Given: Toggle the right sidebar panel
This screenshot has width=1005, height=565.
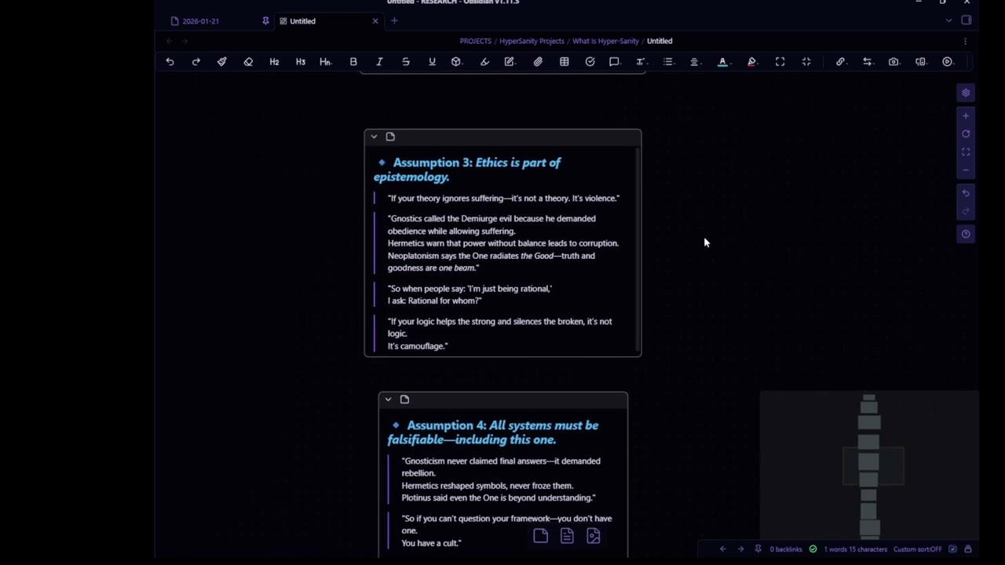Looking at the screenshot, I should click(967, 20).
